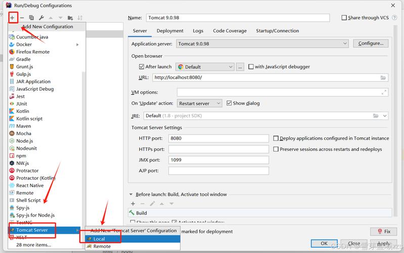Expand 28 more items in list
404x253 pixels.
point(33,245)
